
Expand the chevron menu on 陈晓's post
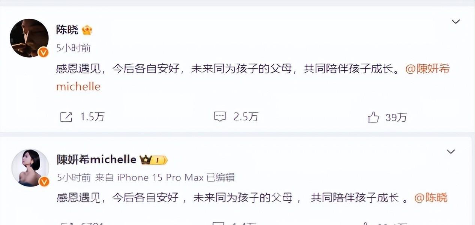[x=455, y=22]
